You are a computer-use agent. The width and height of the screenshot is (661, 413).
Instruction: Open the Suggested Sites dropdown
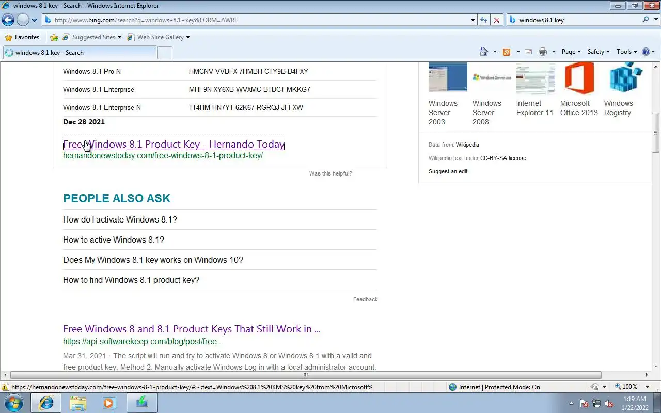click(92, 37)
